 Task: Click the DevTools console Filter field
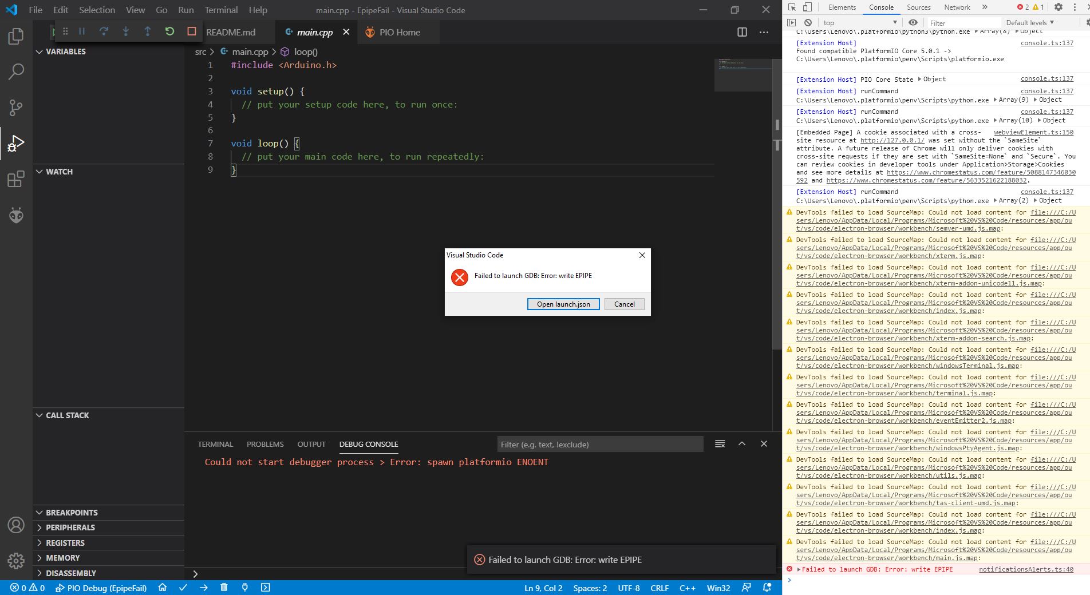[x=965, y=23]
